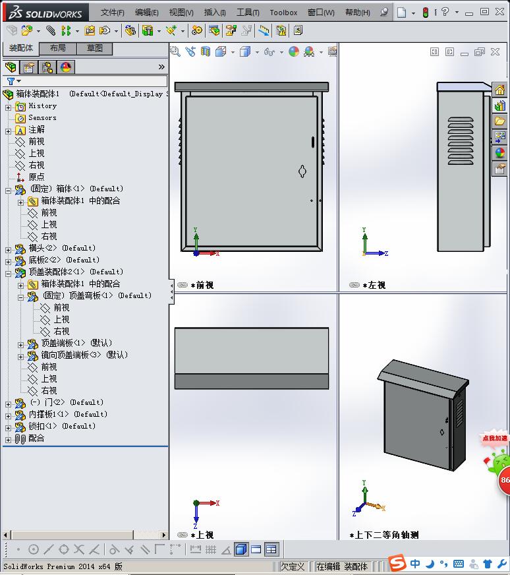The width and height of the screenshot is (510, 575).
Task: Open the View Orientation dropdown arrow
Action: [233, 52]
